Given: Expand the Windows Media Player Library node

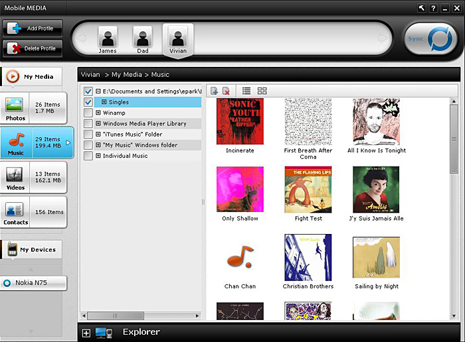Looking at the screenshot, I should [x=98, y=123].
